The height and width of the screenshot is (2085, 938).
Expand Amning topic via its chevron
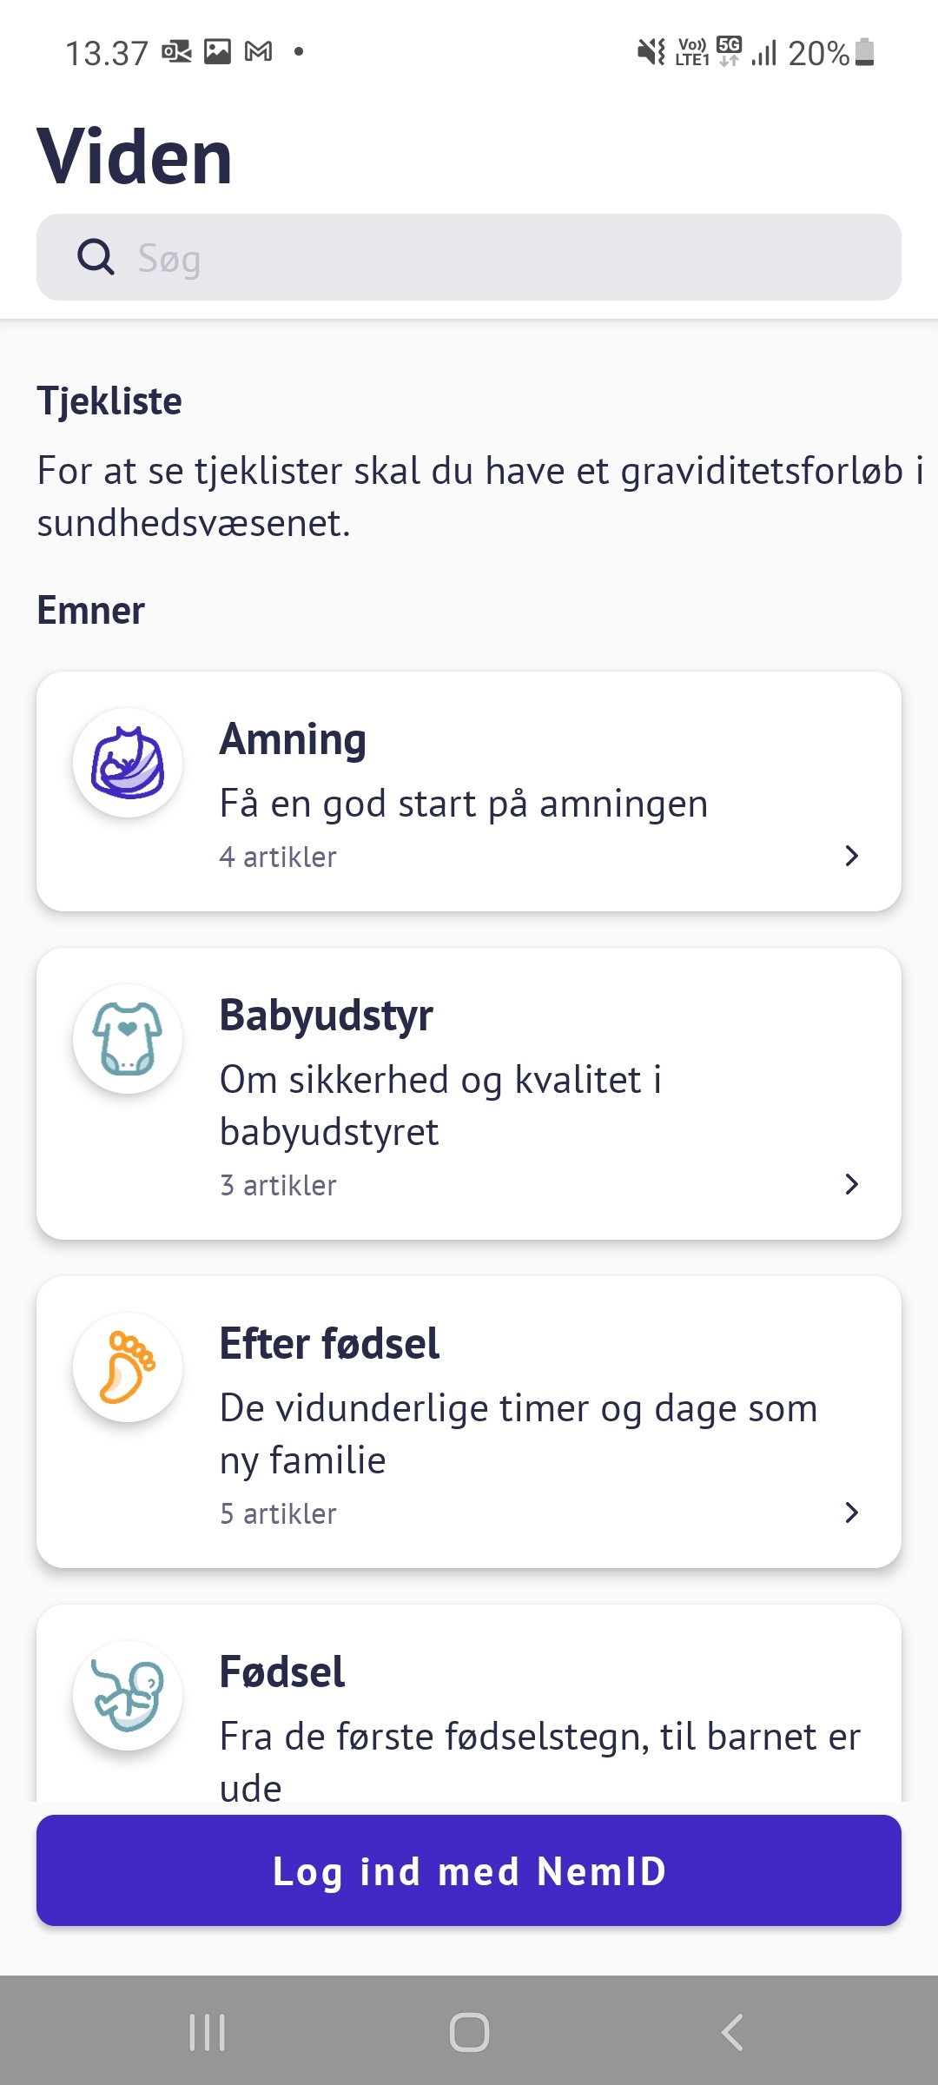851,857
